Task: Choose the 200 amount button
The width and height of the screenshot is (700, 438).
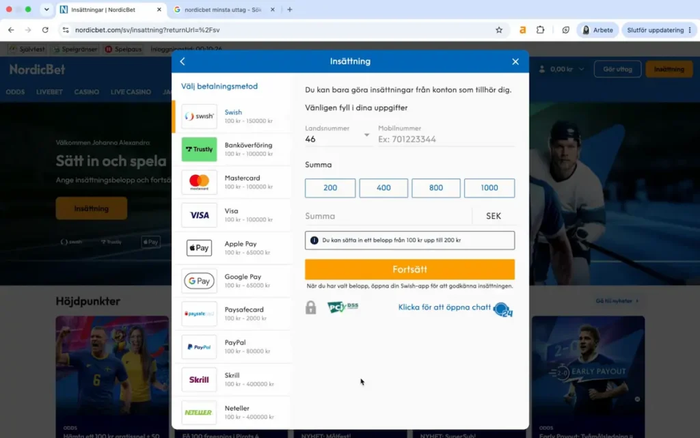Action: (x=330, y=188)
